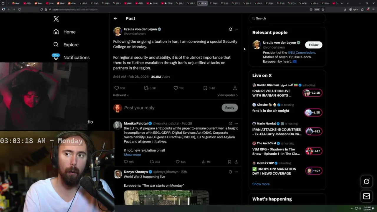This screenshot has height=212, width=377.
Task: Open the more options on Ursula's post
Action: (236, 29)
